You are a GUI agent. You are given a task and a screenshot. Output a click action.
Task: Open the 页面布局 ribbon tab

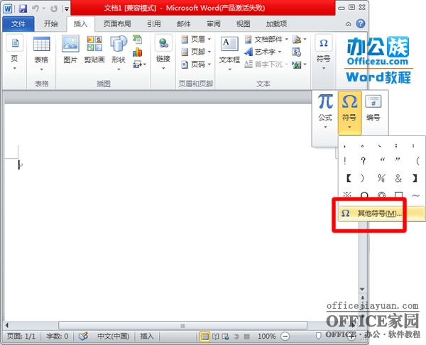[x=117, y=23]
